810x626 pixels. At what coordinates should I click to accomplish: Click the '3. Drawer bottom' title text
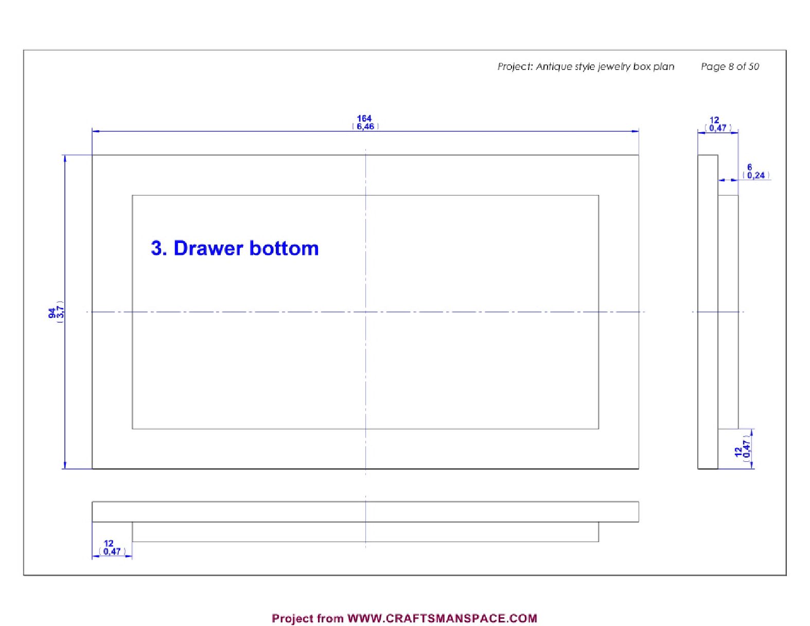tap(235, 248)
